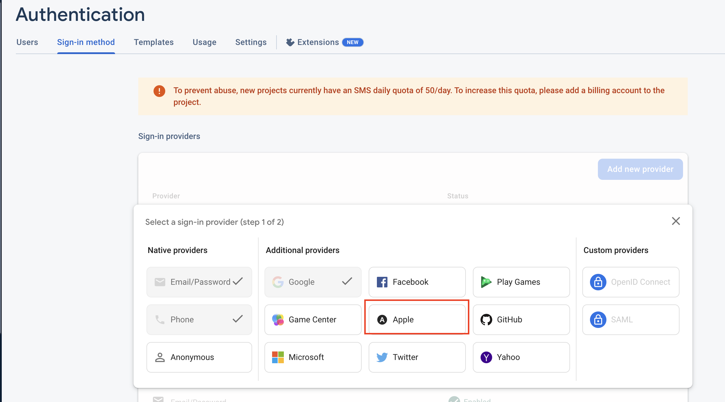Click the Play Games icon
Viewport: 725px width, 402px height.
486,282
